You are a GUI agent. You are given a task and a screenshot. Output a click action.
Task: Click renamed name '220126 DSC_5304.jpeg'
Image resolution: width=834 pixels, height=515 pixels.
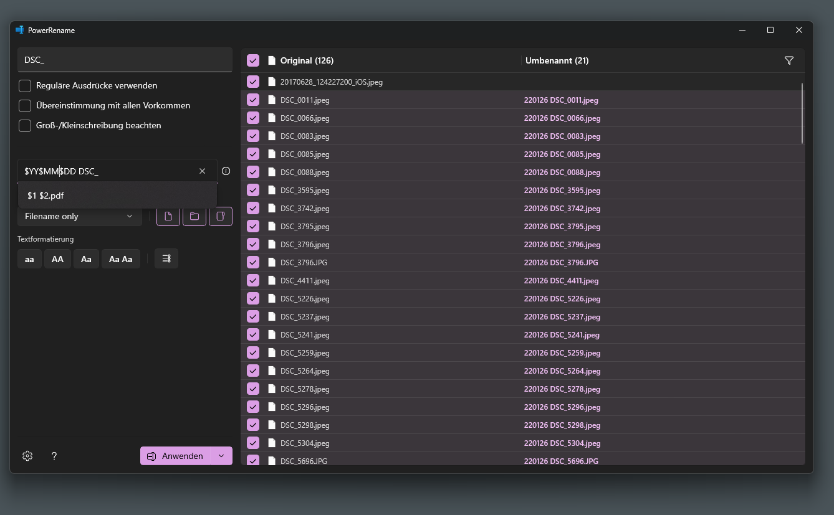pyautogui.click(x=562, y=443)
